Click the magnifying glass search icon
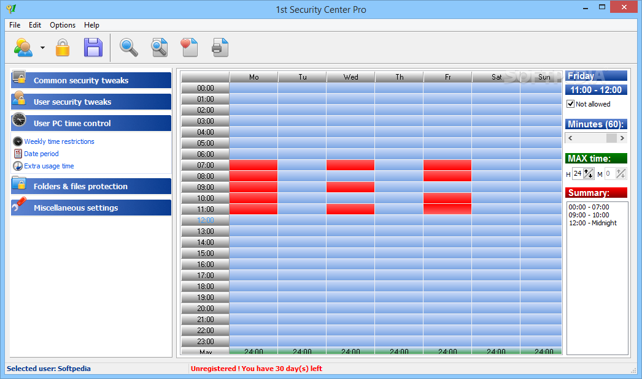Screen dimensions: 642x379 coord(128,47)
